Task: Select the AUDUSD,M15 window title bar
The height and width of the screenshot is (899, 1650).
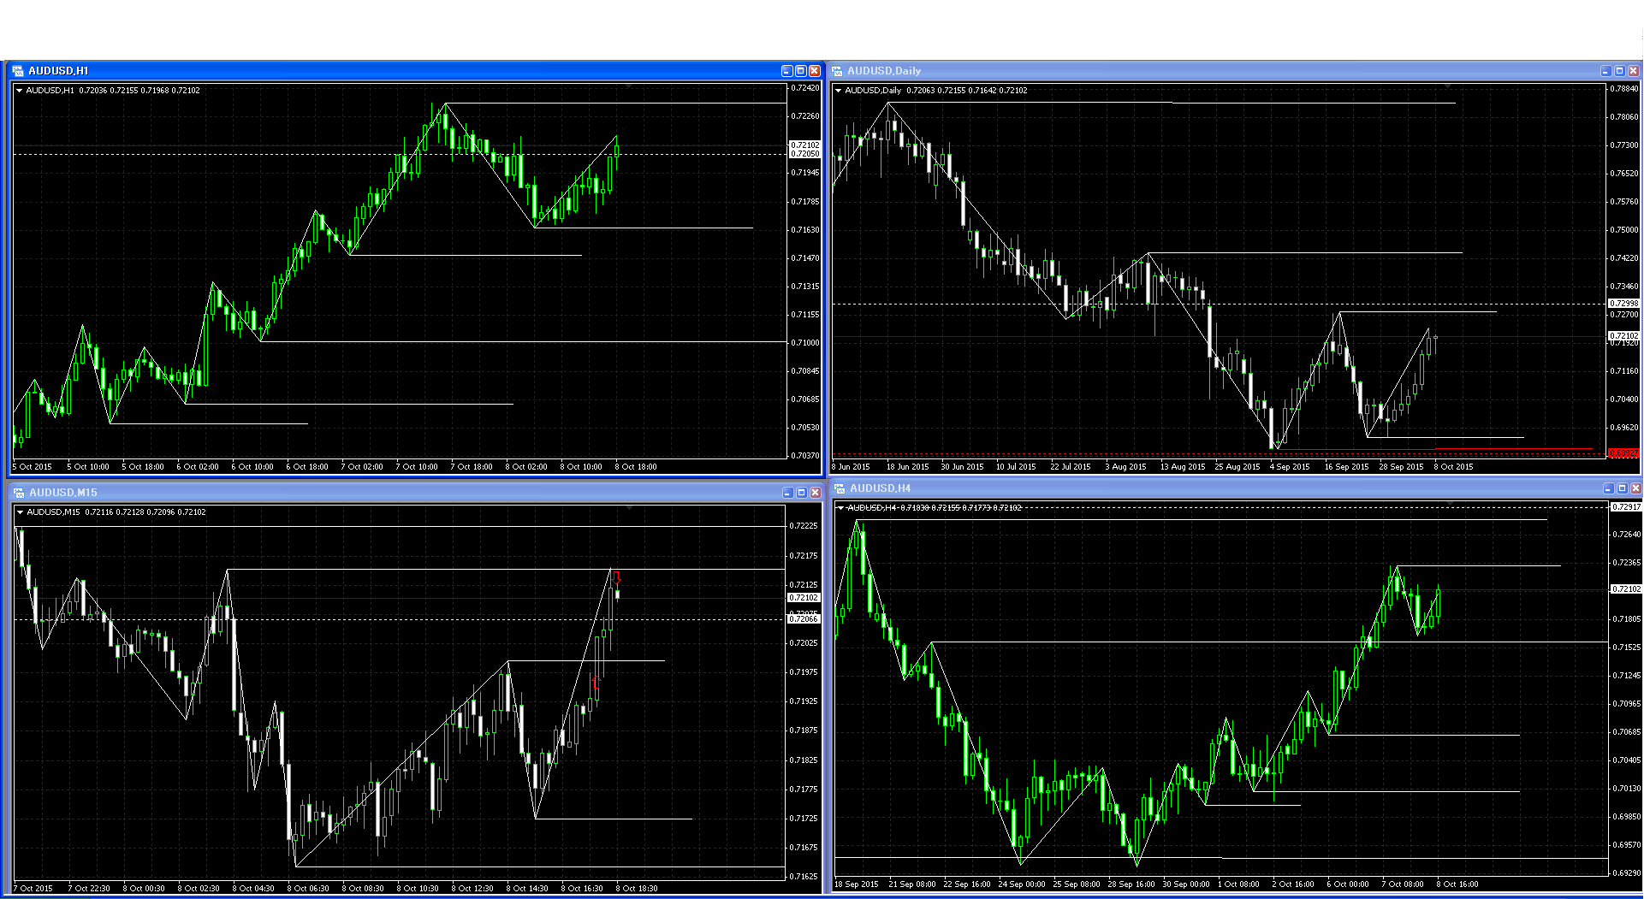Action: click(x=385, y=493)
